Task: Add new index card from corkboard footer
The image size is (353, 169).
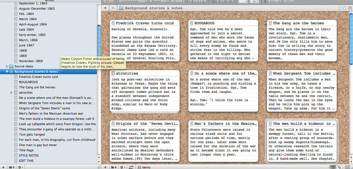Action: click(105, 167)
